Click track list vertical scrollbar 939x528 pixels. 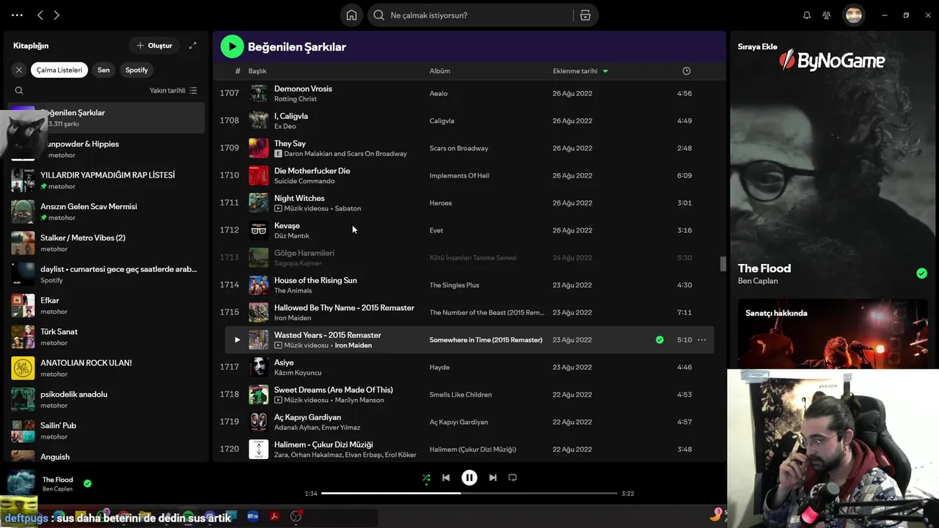tap(723, 264)
